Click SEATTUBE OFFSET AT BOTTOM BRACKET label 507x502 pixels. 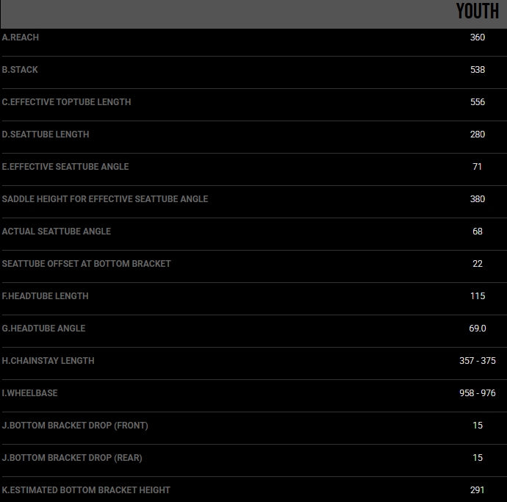(86, 264)
